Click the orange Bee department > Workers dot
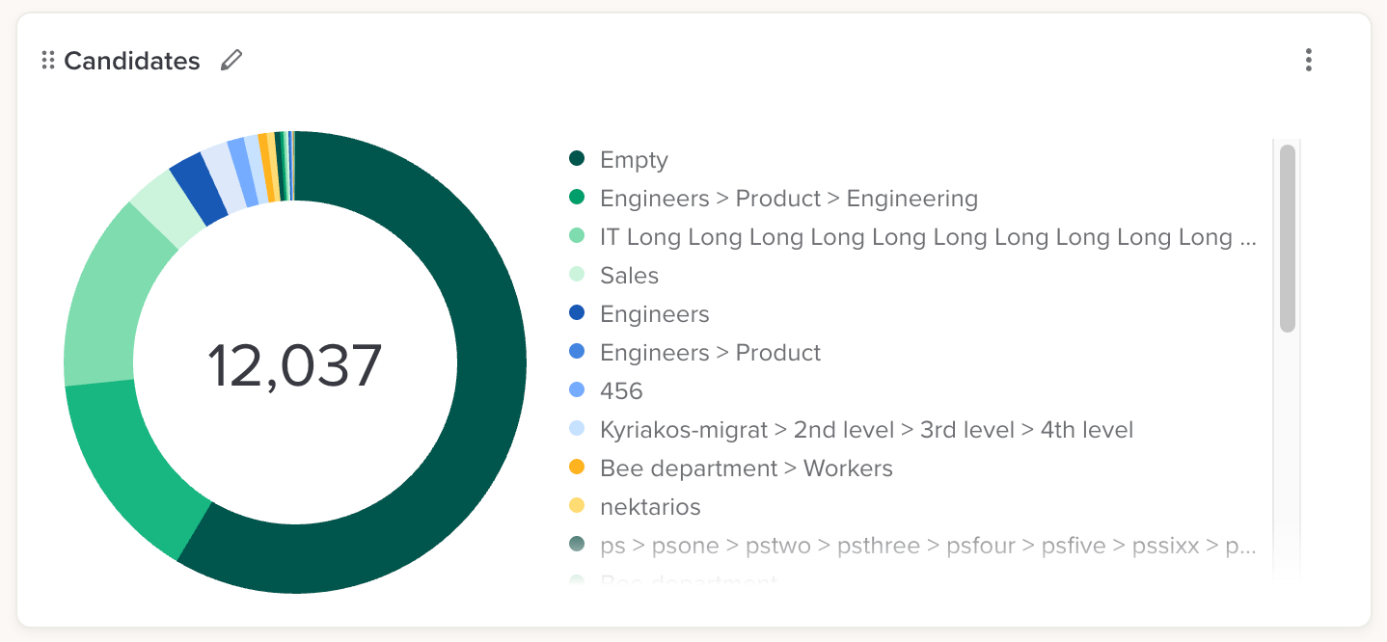1387x642 pixels. pyautogui.click(x=577, y=468)
